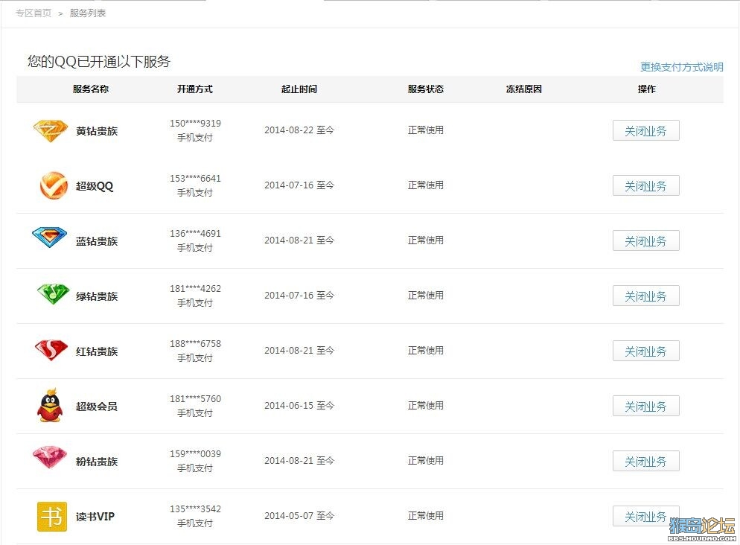740x545 pixels.
Task: Click the 粉钻贵族 date 2014-08-21 至今
Action: coord(299,461)
